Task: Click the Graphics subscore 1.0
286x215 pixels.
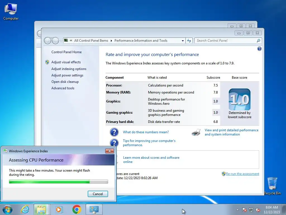Action: pyautogui.click(x=216, y=101)
